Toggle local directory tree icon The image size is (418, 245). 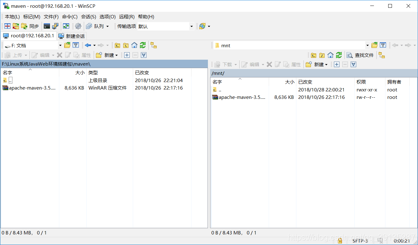154,45
